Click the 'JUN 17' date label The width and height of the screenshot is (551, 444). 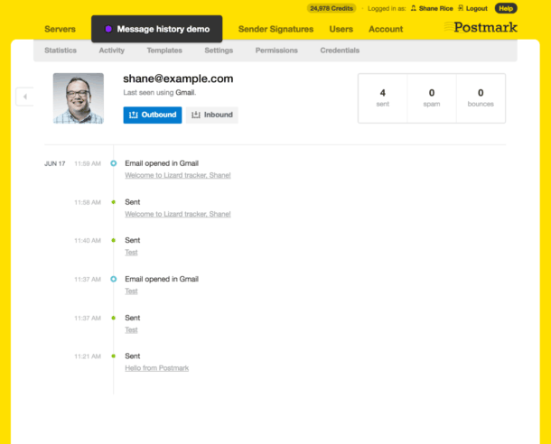pos(55,163)
